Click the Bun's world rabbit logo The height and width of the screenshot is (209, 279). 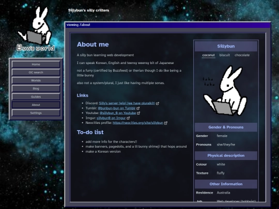(36, 29)
